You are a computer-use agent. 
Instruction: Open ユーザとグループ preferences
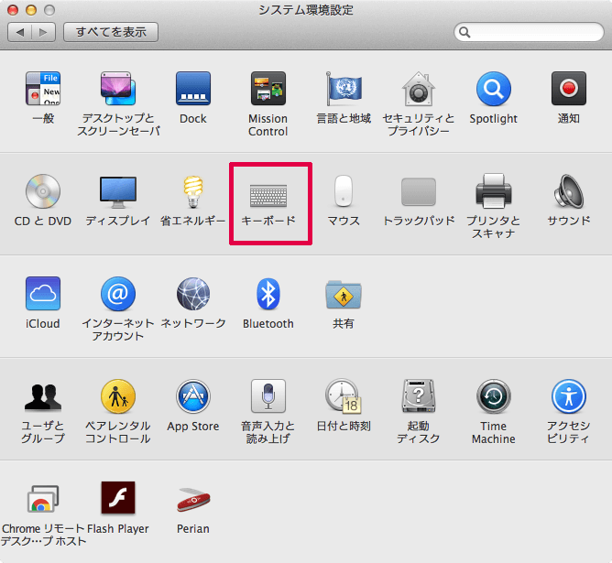[43, 397]
